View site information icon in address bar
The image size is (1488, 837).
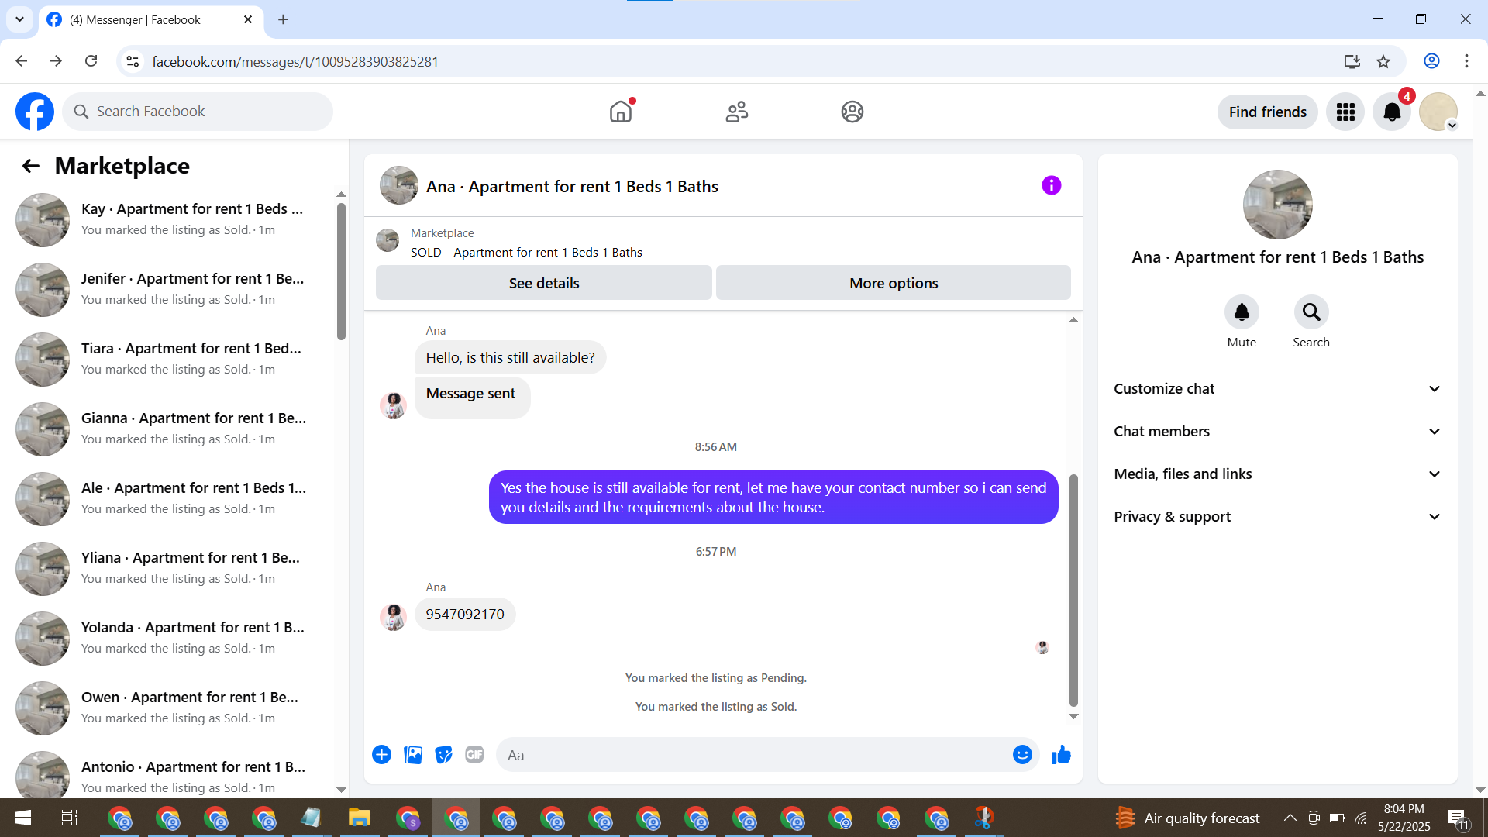point(133,61)
